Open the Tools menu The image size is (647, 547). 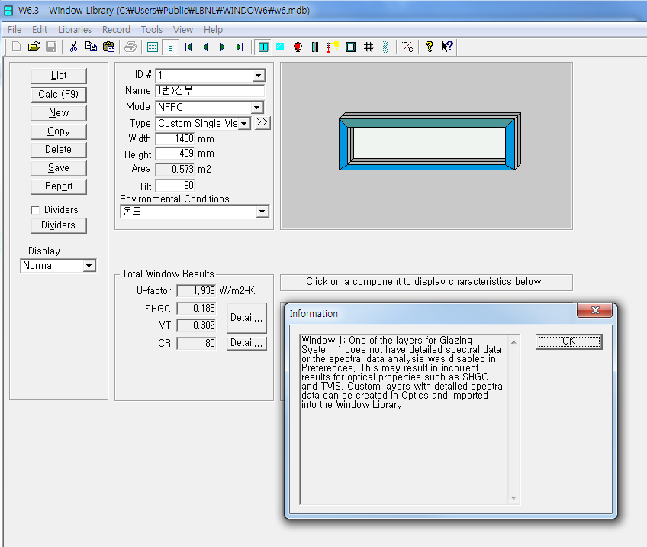(x=151, y=30)
